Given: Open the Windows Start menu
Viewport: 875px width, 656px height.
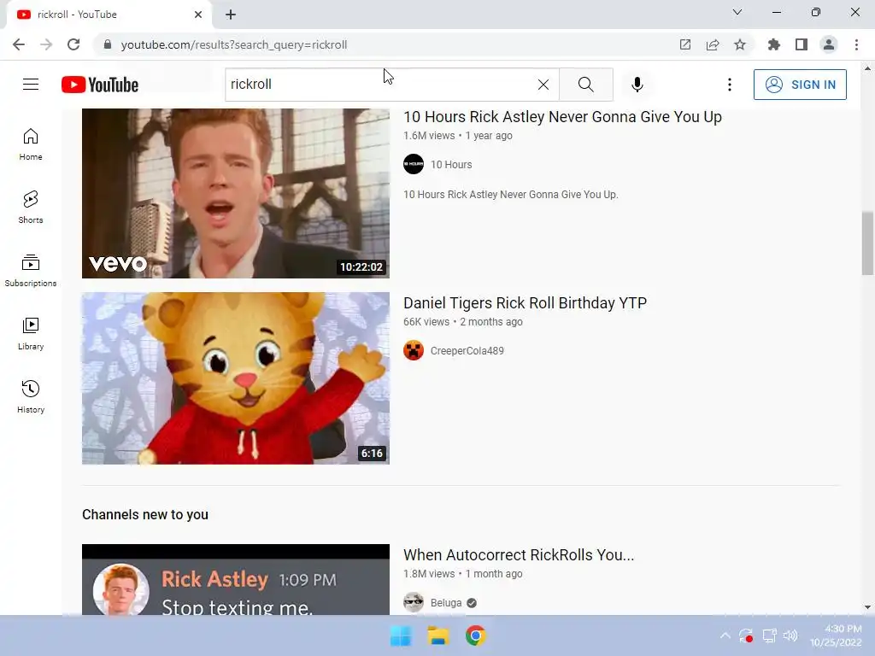Looking at the screenshot, I should (x=401, y=635).
